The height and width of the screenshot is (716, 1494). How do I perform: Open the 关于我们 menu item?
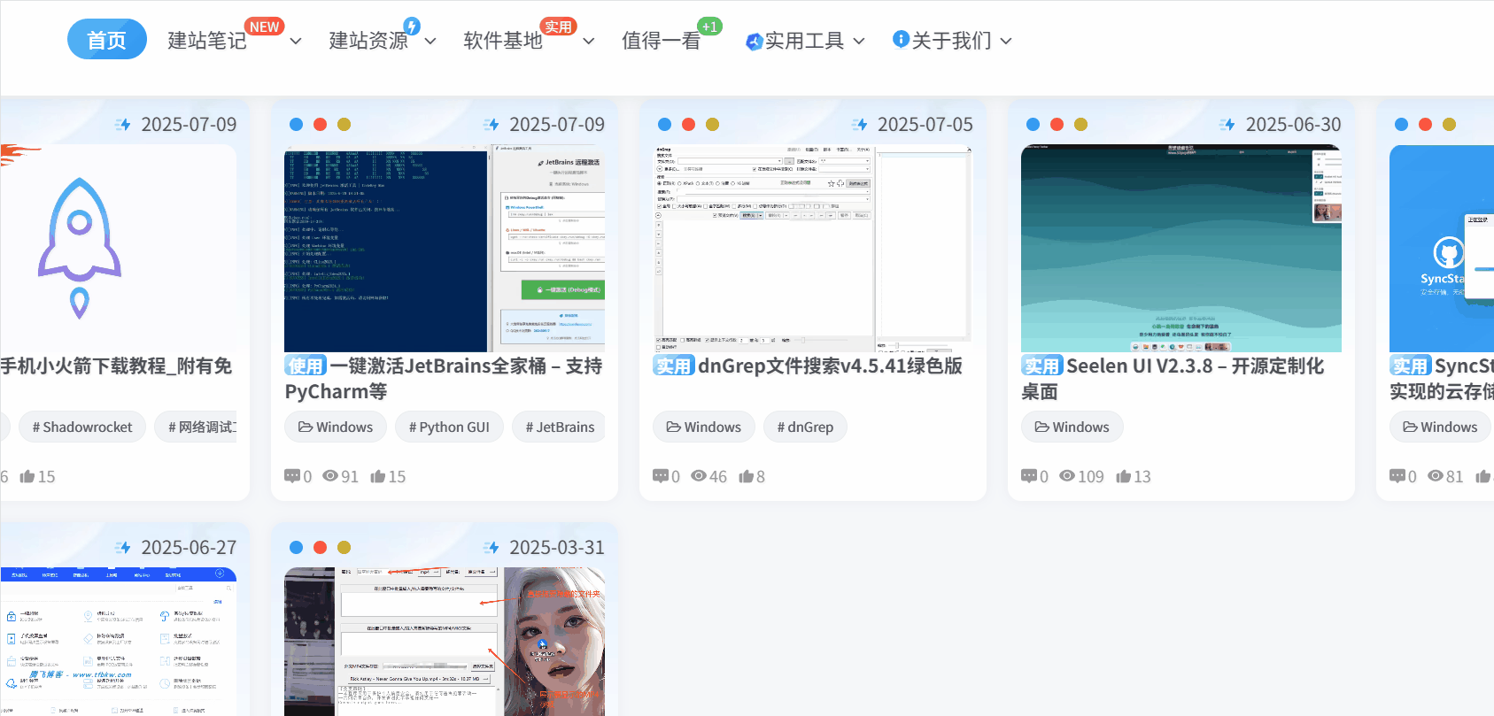tap(952, 41)
